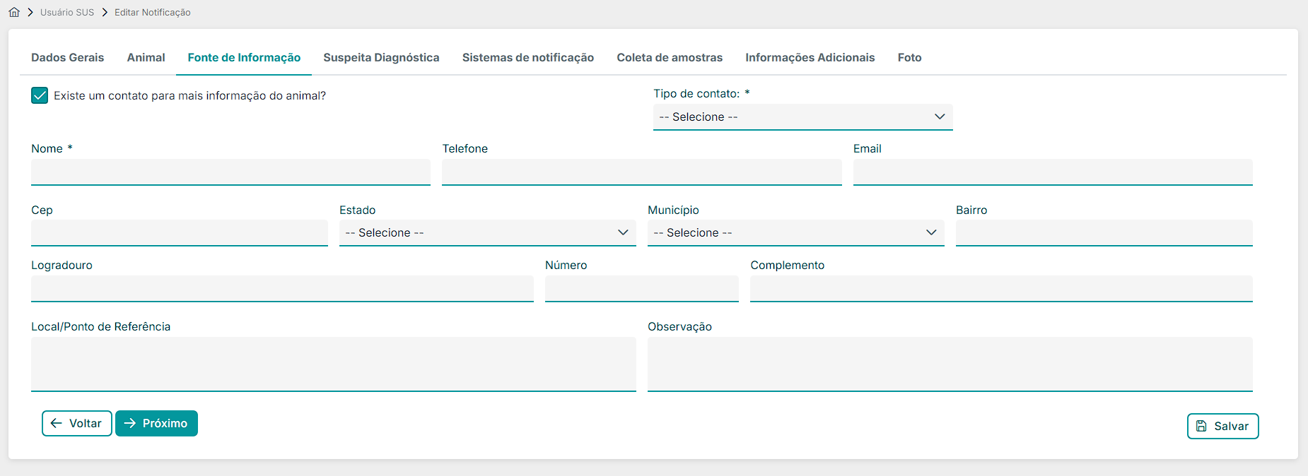Save the form with Salvar button
The image size is (1308, 476).
(x=1222, y=426)
